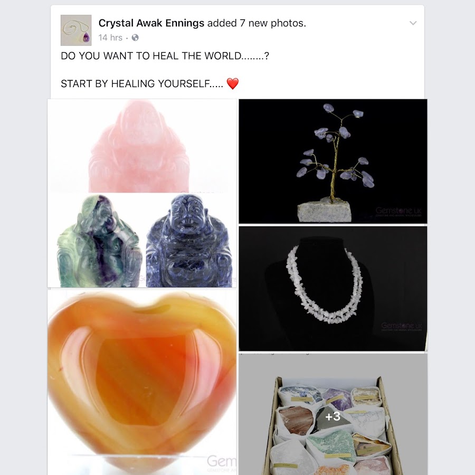Screen dimensions: 475x475
Task: Open the +3 more photos overlay
Action: [x=333, y=416]
